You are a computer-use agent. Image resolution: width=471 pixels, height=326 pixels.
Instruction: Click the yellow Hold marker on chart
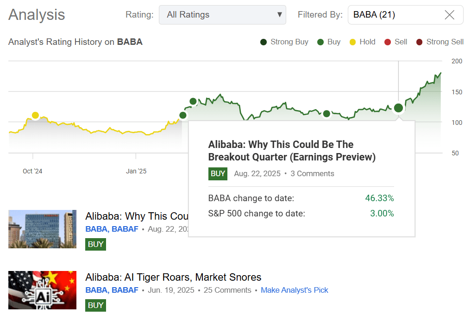[35, 115]
